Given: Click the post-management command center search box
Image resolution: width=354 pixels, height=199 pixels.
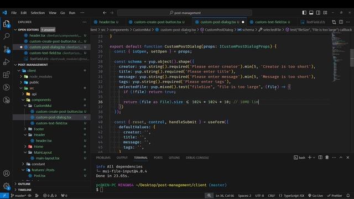Looking at the screenshot, I should click(x=185, y=13).
